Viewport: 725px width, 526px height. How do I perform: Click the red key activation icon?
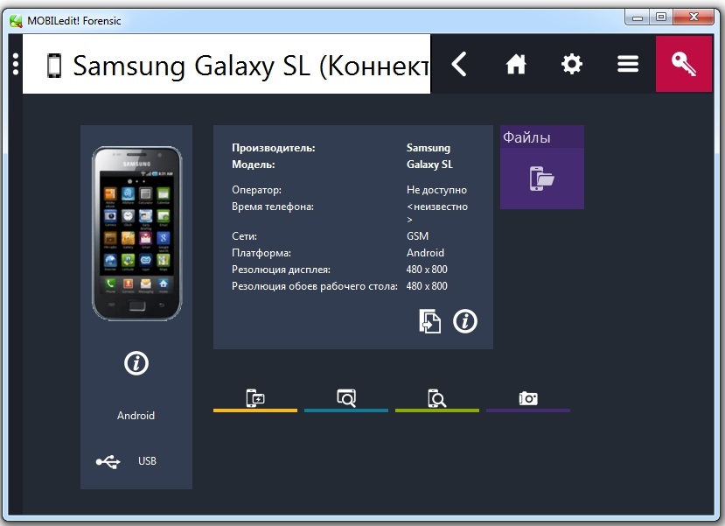683,64
